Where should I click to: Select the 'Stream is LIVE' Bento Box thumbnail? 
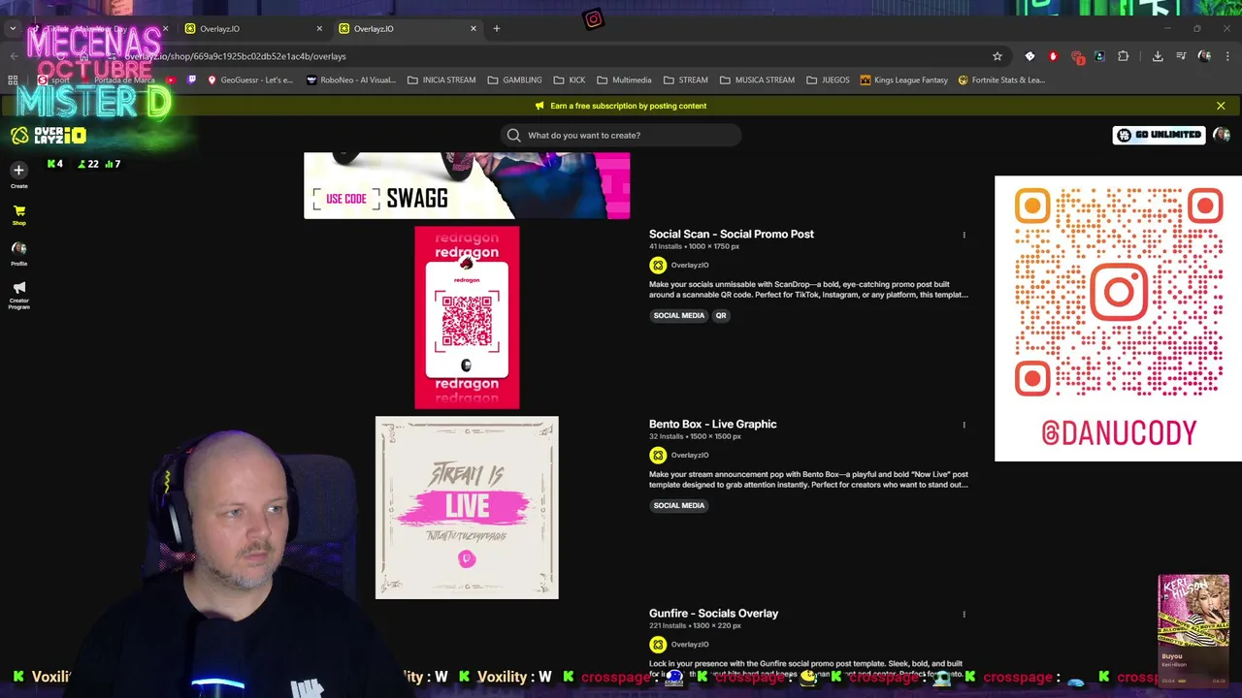point(467,508)
